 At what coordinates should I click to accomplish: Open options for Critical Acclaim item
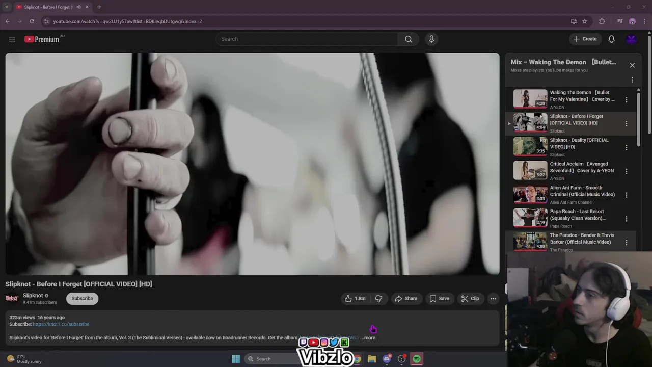[627, 171]
